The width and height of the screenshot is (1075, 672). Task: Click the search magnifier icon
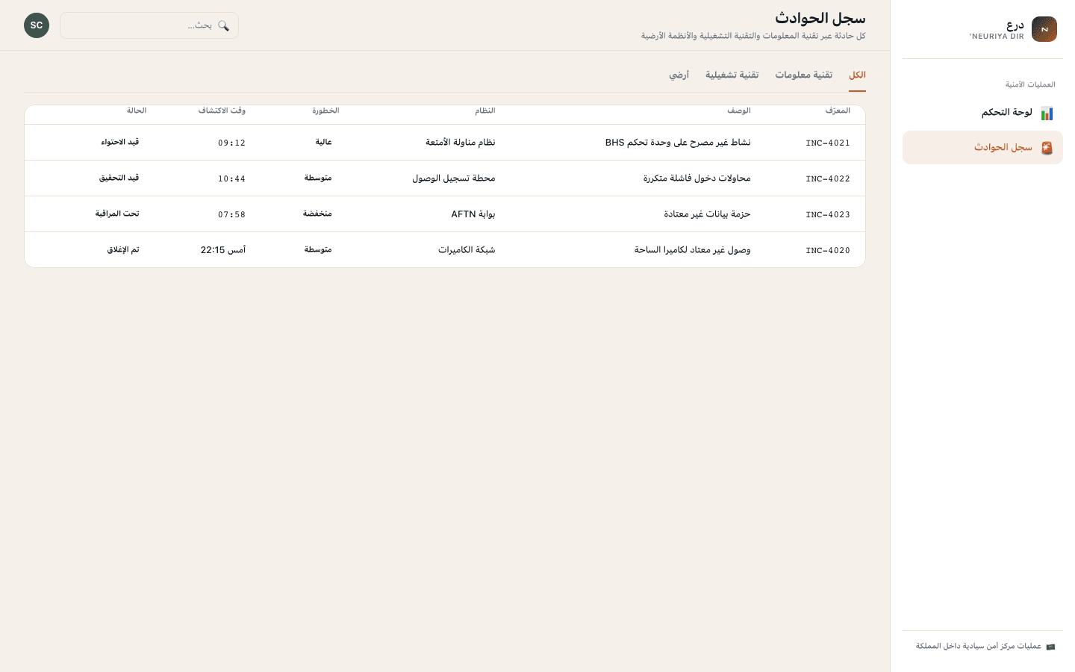pos(223,25)
